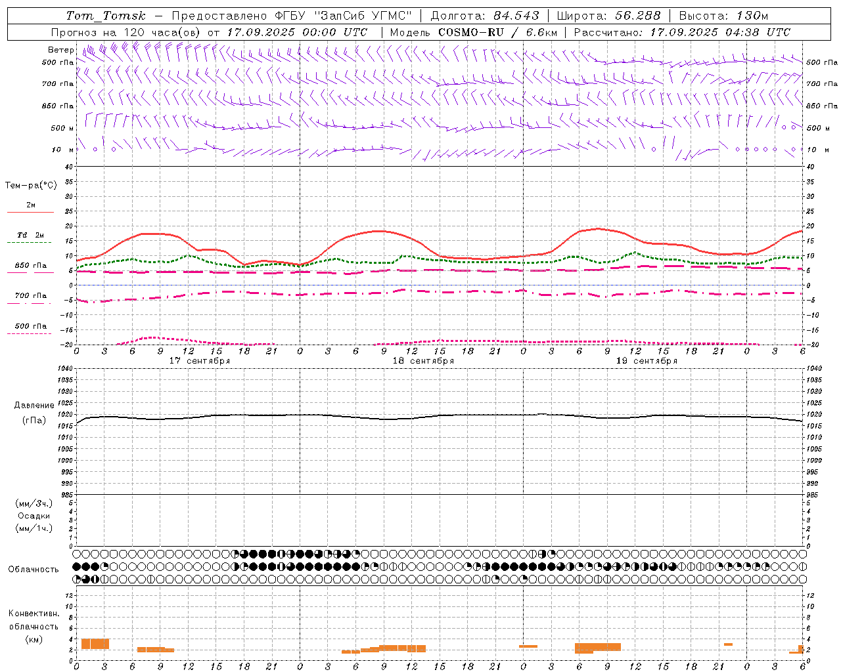The image size is (841, 672).
Task: Click the Тем-ра(°C) panel label
Action: coord(31,186)
